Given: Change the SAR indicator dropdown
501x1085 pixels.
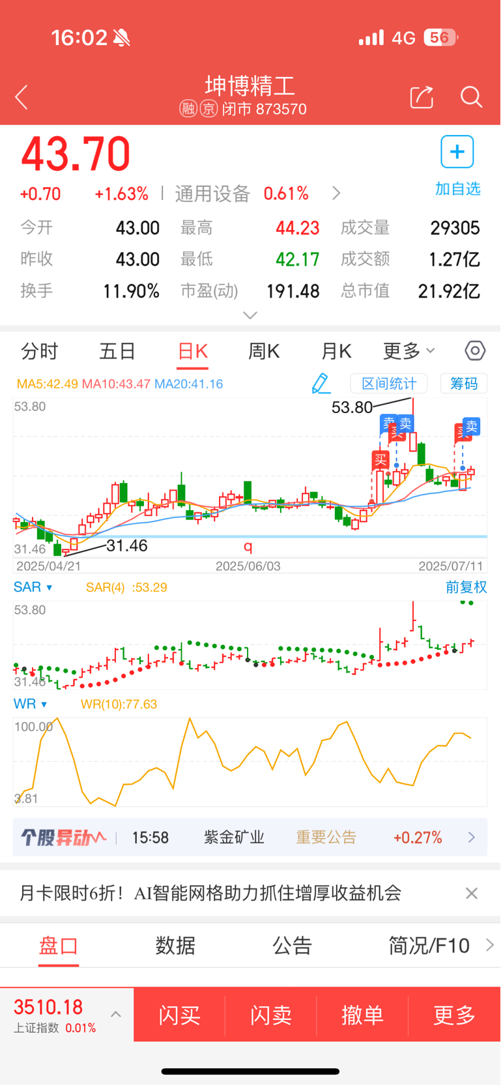Looking at the screenshot, I should tap(33, 587).
